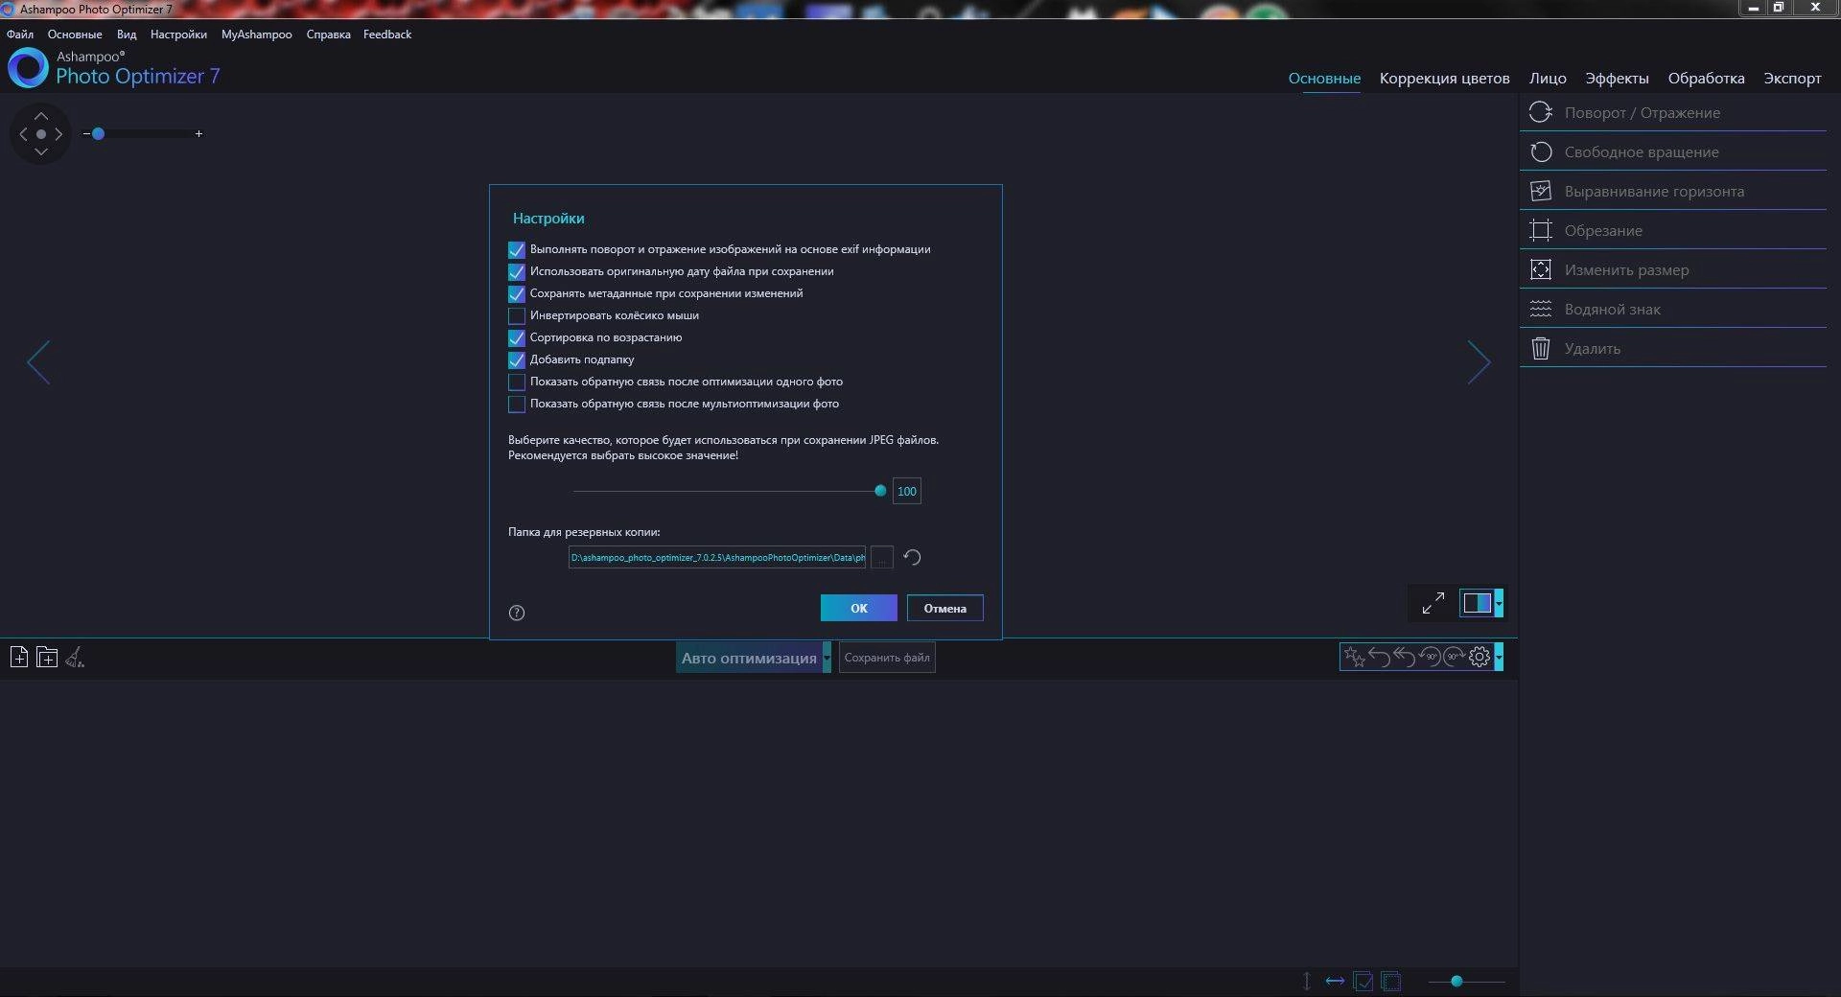This screenshot has width=1841, height=997.
Task: Switch to the Обработка tab
Action: click(x=1706, y=78)
